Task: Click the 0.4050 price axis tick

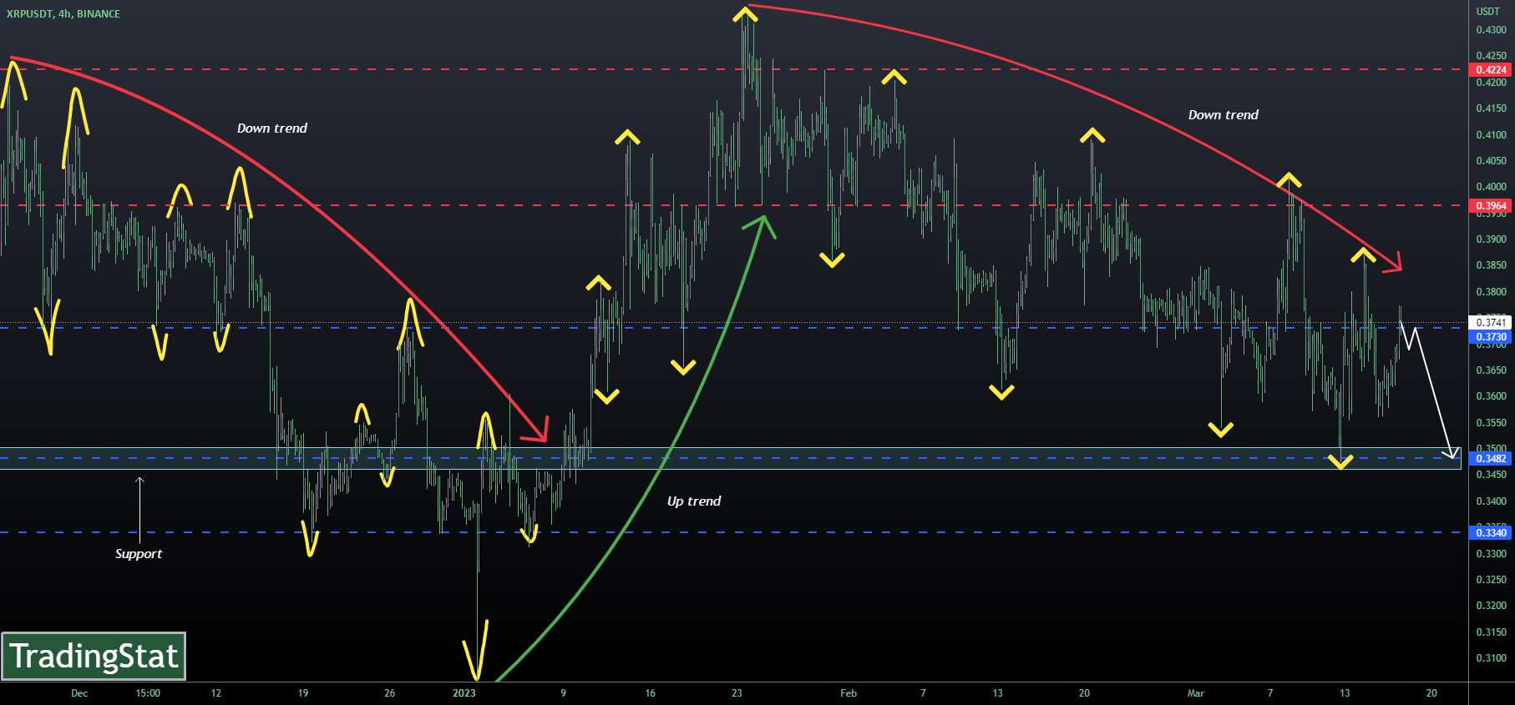Action: 1491,161
